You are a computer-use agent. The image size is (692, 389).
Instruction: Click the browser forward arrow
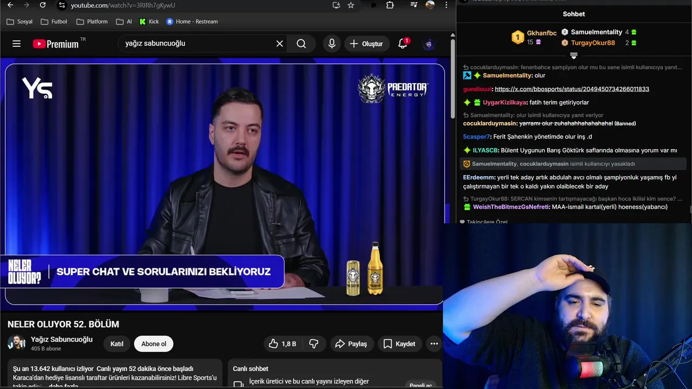[26, 5]
